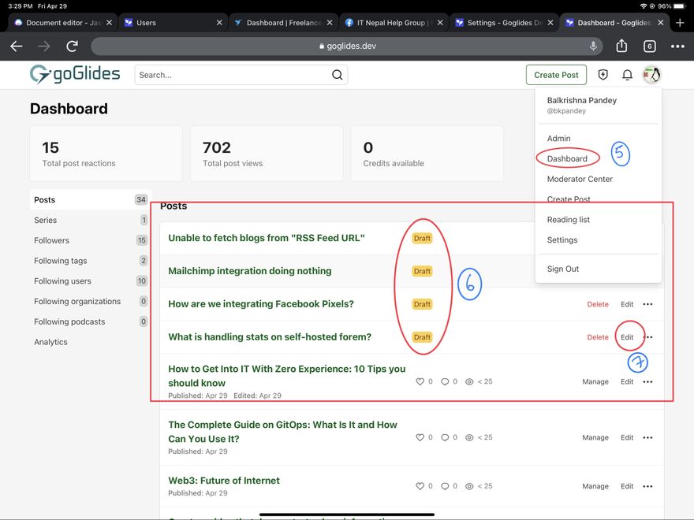The height and width of the screenshot is (520, 694).
Task: Choose Sign Out in profile menu
Action: (x=563, y=269)
